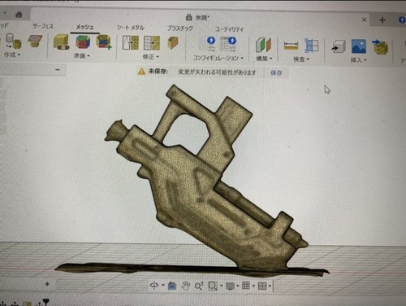Select the Remesh tool in 修正 group

[x=131, y=42]
